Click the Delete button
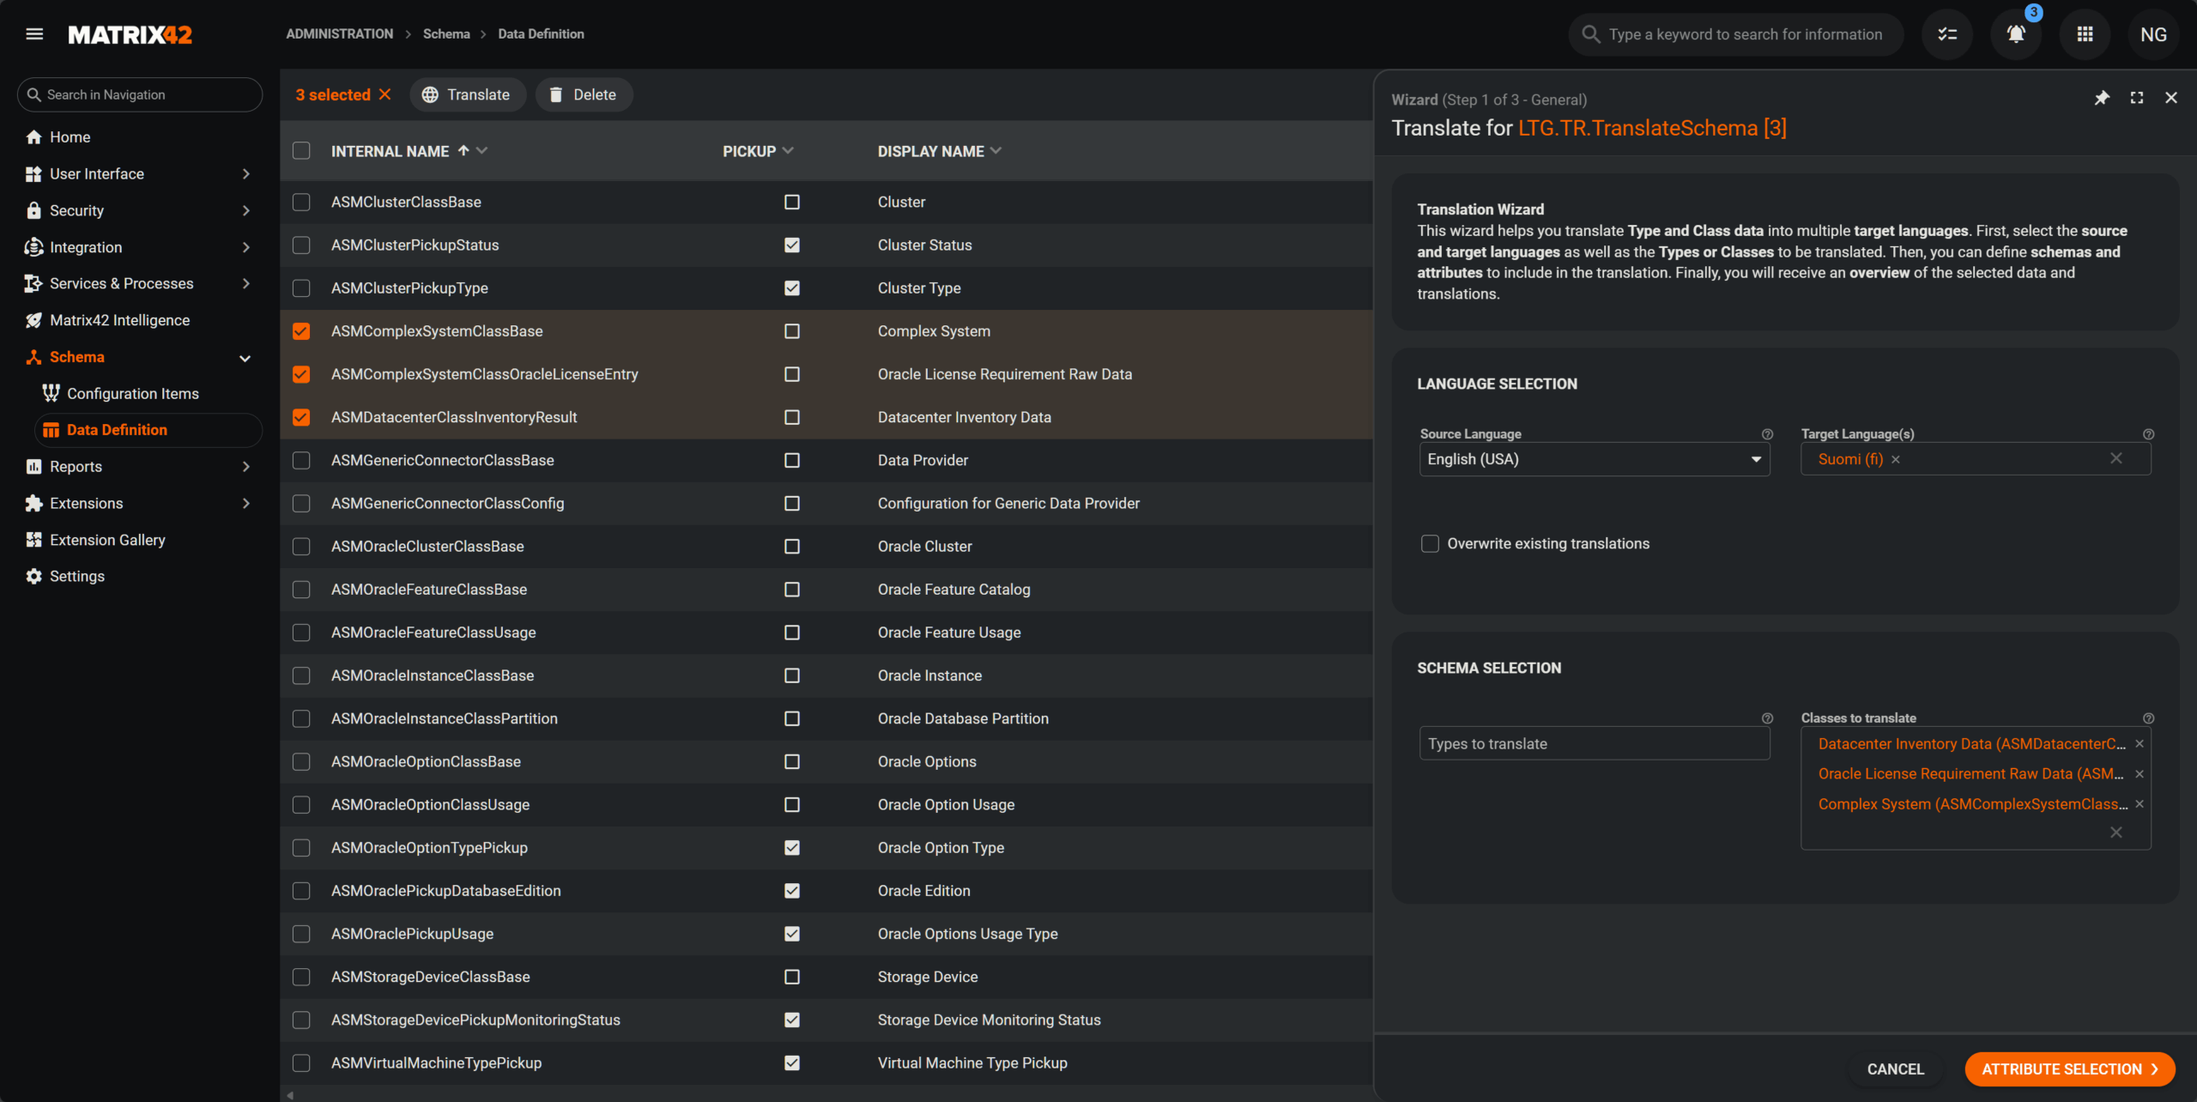Image resolution: width=2197 pixels, height=1102 pixels. tap(584, 94)
